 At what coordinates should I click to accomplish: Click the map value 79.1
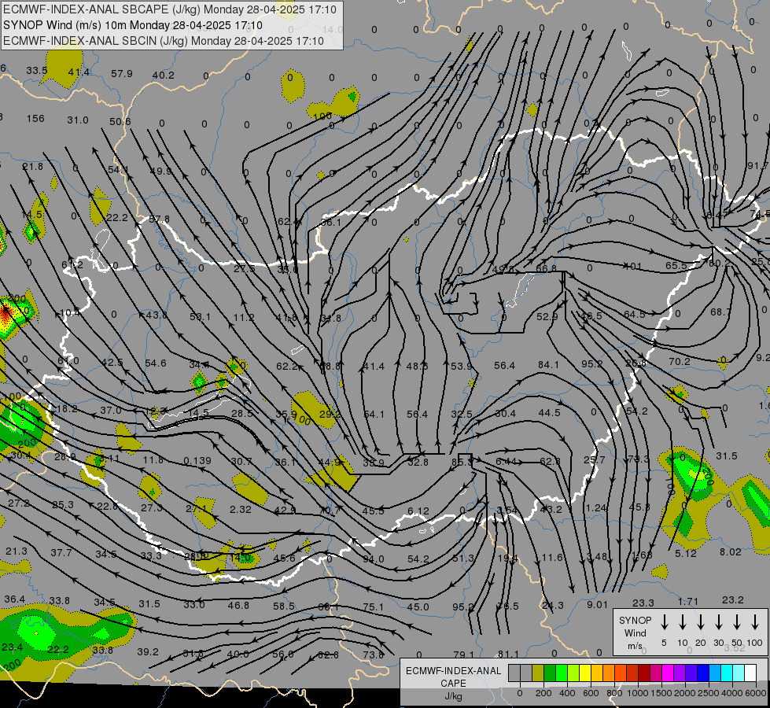pos(463,655)
